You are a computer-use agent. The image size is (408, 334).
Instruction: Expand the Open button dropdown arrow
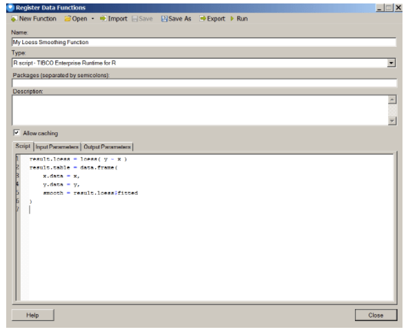pos(92,19)
